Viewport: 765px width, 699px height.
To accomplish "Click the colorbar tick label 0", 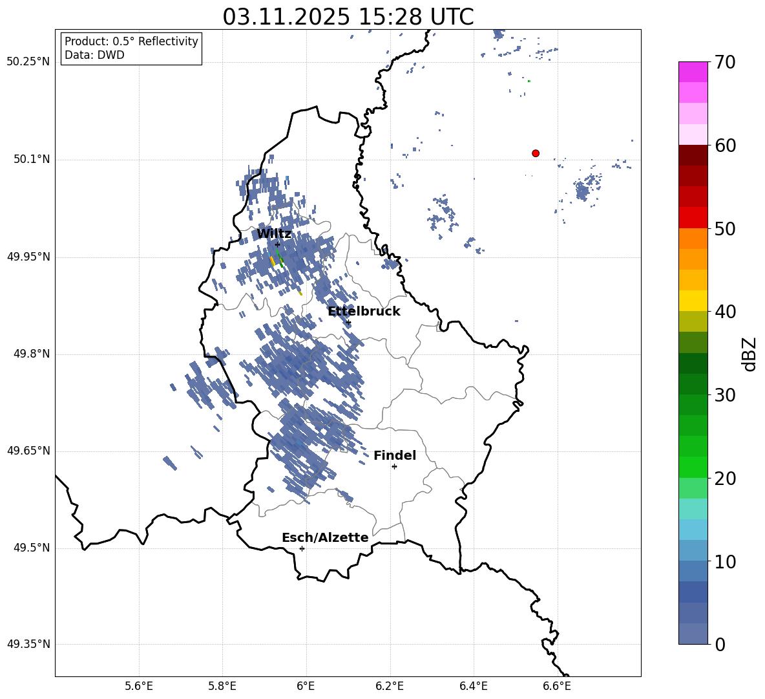I will [720, 645].
